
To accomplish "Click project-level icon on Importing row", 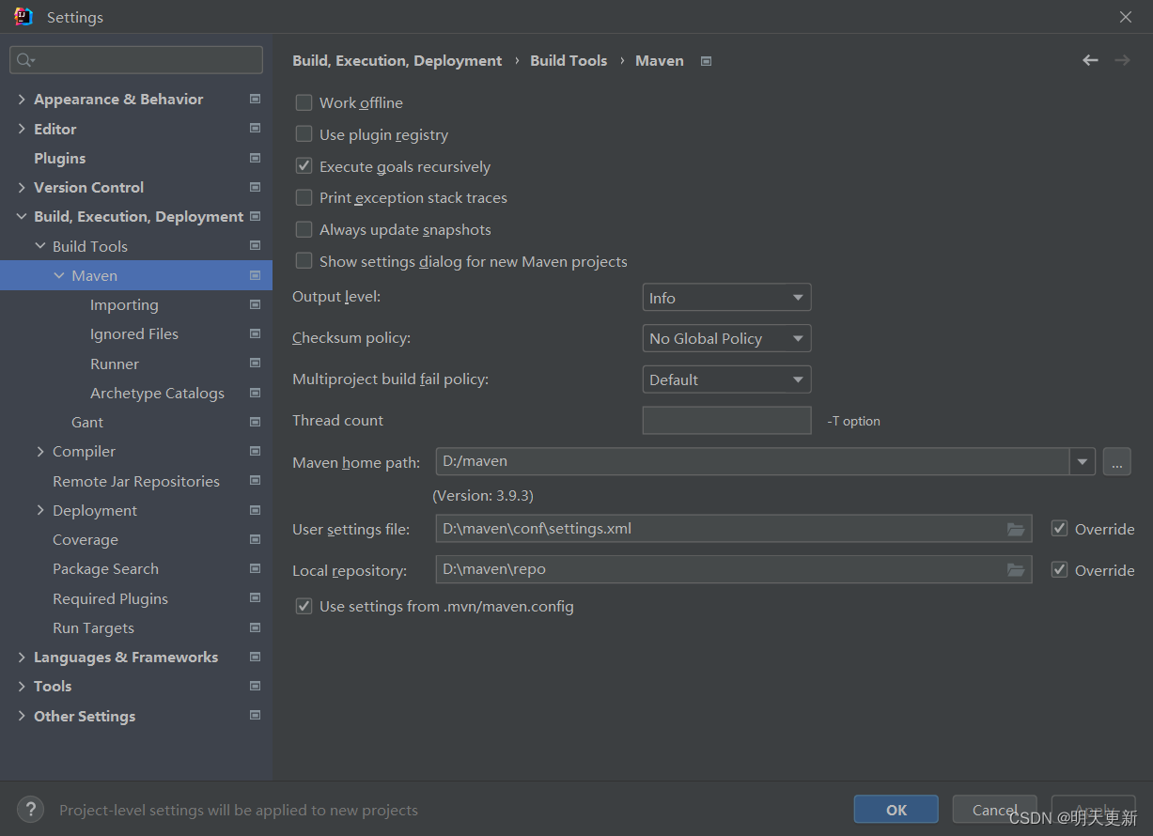I will pos(255,304).
